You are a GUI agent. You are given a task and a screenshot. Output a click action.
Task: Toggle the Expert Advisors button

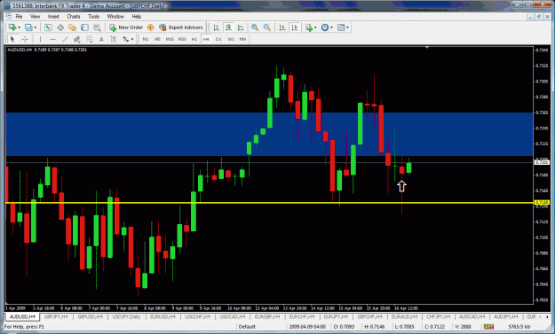181,27
